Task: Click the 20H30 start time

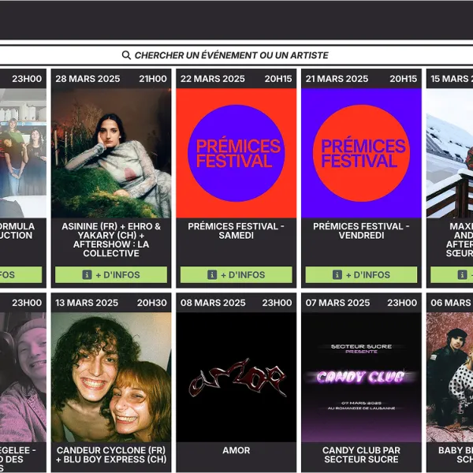Action: 151,303
